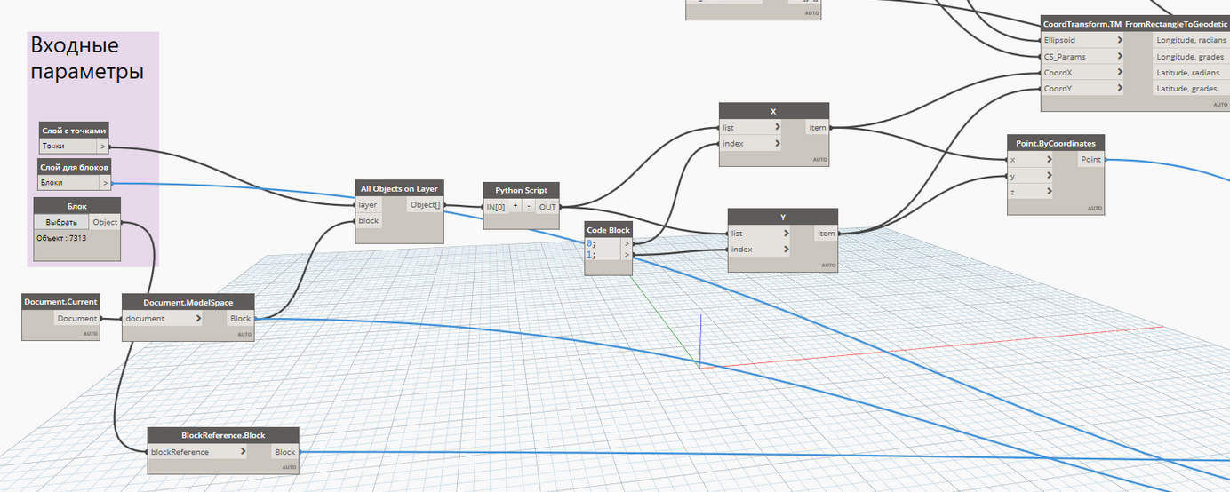This screenshot has width=1230, height=492.
Task: Click the AUTO lacing label on node X
Action: pyautogui.click(x=819, y=160)
